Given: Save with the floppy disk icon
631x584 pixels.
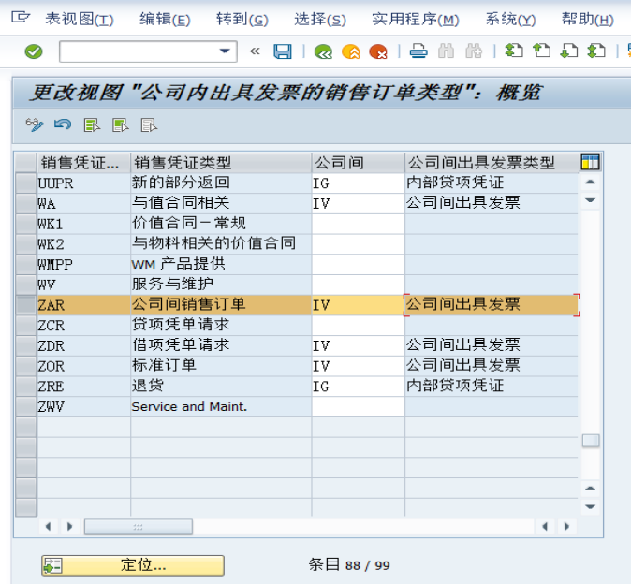Looking at the screenshot, I should pyautogui.click(x=283, y=51).
